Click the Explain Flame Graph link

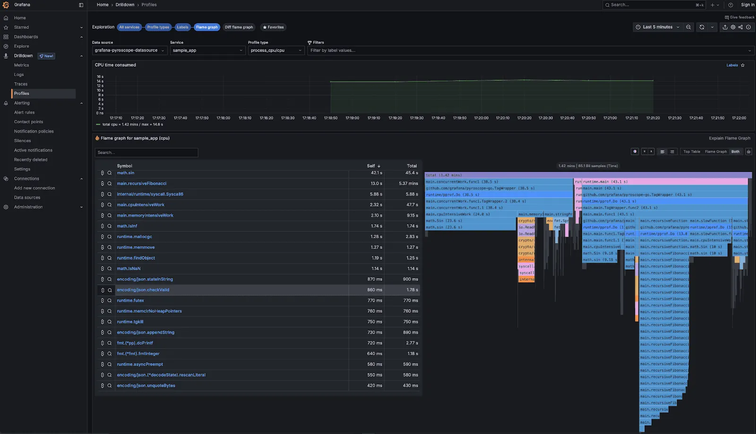point(729,138)
